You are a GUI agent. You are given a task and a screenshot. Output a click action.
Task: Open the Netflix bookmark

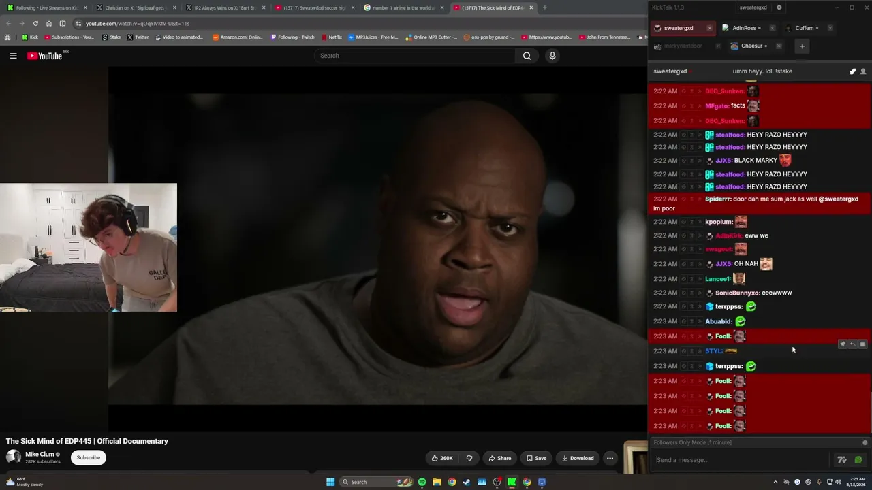(x=331, y=37)
